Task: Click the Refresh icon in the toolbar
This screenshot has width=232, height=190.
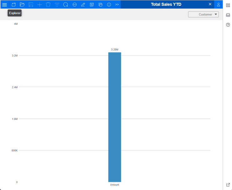Action: 65,5
